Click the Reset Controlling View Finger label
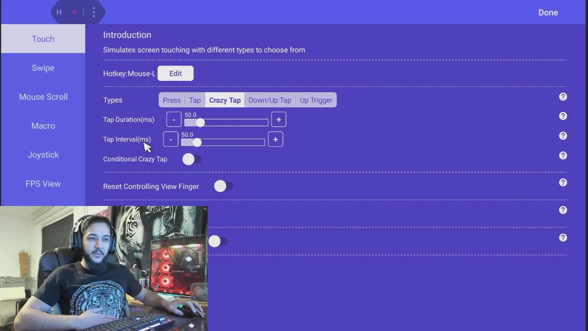588x331 pixels. click(151, 186)
